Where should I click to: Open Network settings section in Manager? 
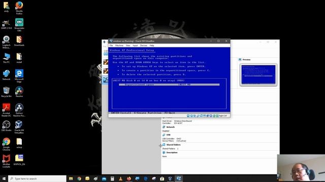171,127
